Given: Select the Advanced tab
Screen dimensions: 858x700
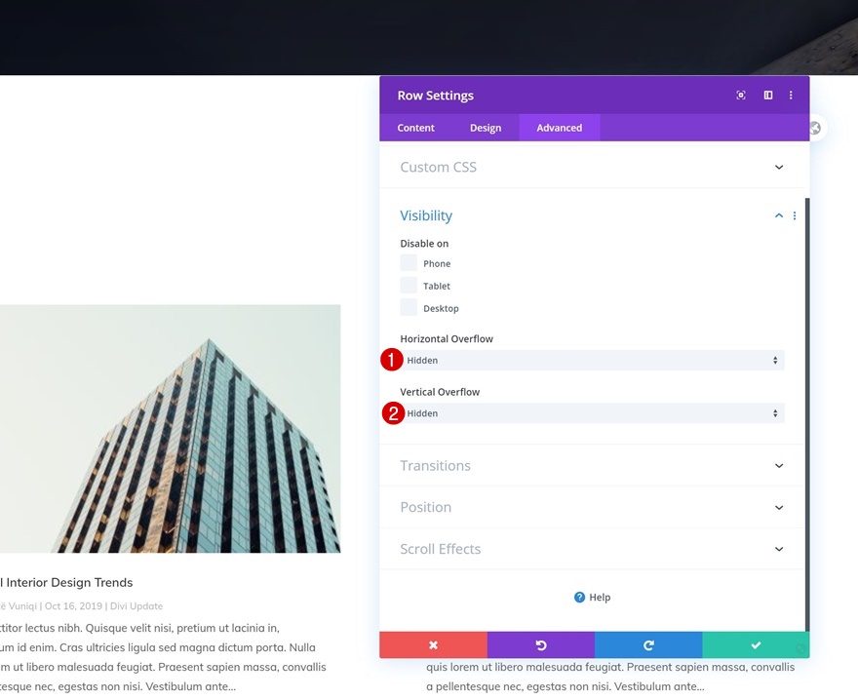Looking at the screenshot, I should tap(560, 128).
